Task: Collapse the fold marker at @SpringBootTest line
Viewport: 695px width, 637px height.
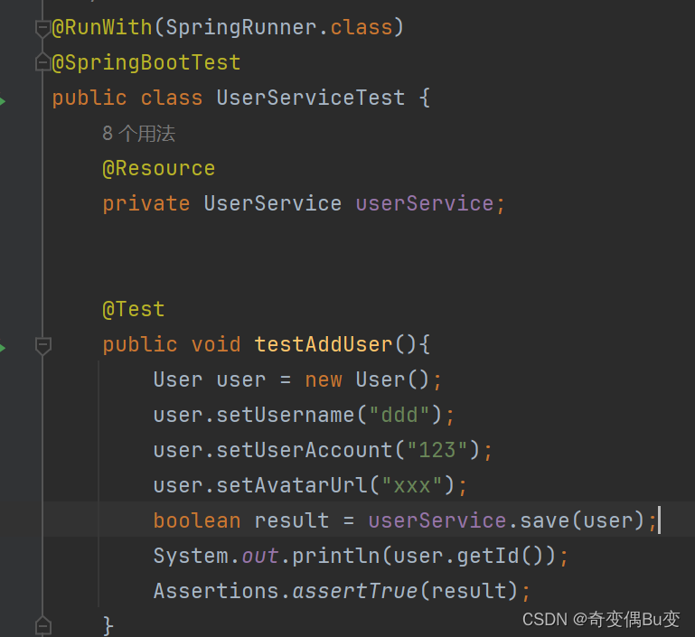Action: click(x=42, y=62)
